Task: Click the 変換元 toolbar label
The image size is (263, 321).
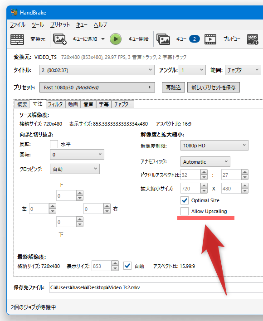Action: pyautogui.click(x=38, y=39)
